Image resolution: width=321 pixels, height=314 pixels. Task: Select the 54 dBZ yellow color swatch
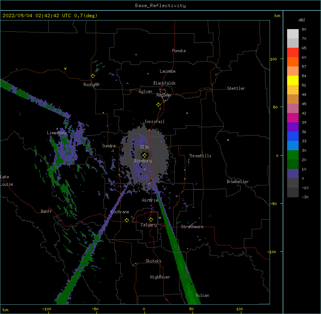coord(293,80)
